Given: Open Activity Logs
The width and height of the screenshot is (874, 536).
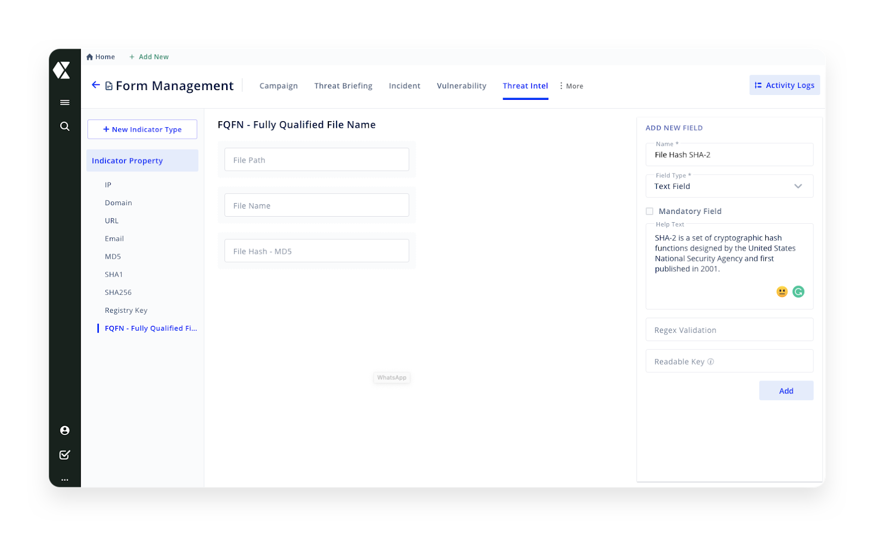Looking at the screenshot, I should coord(784,85).
